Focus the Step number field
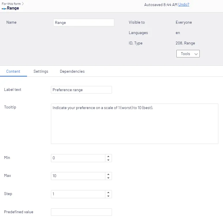Screen dimensions: 223x219 [x=78, y=194]
